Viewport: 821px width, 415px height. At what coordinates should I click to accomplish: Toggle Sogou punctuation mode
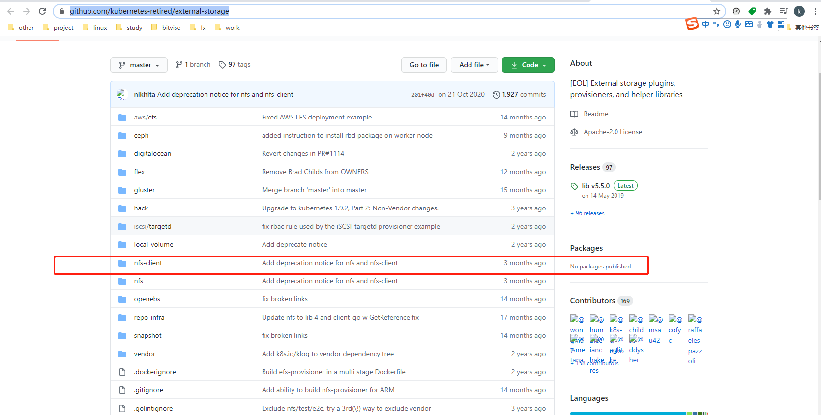(x=716, y=24)
